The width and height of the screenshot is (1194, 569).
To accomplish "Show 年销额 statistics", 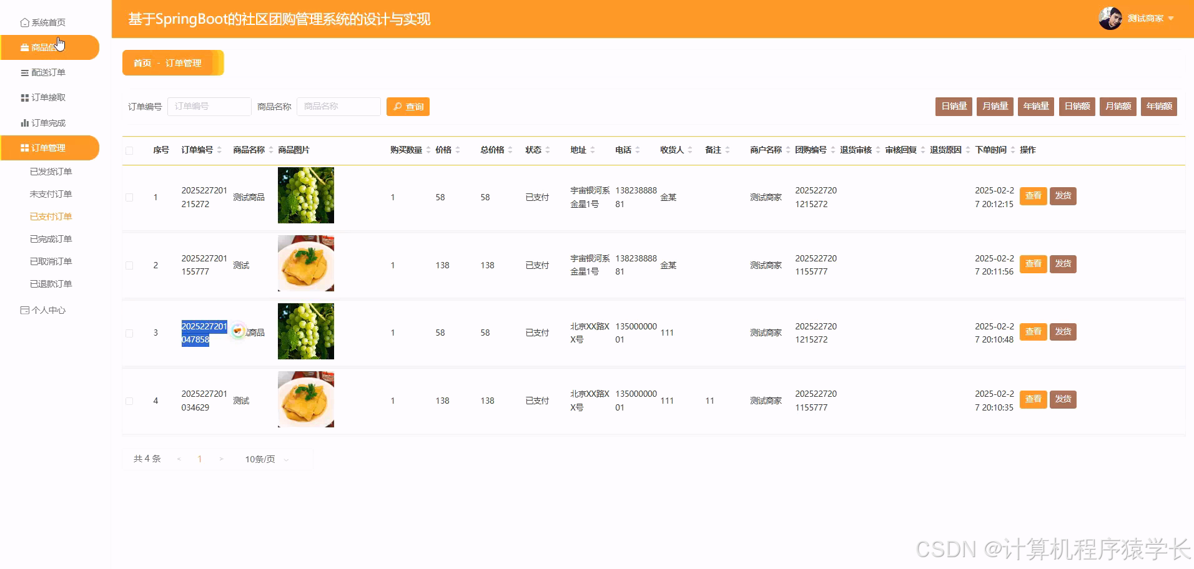I will [x=1159, y=106].
